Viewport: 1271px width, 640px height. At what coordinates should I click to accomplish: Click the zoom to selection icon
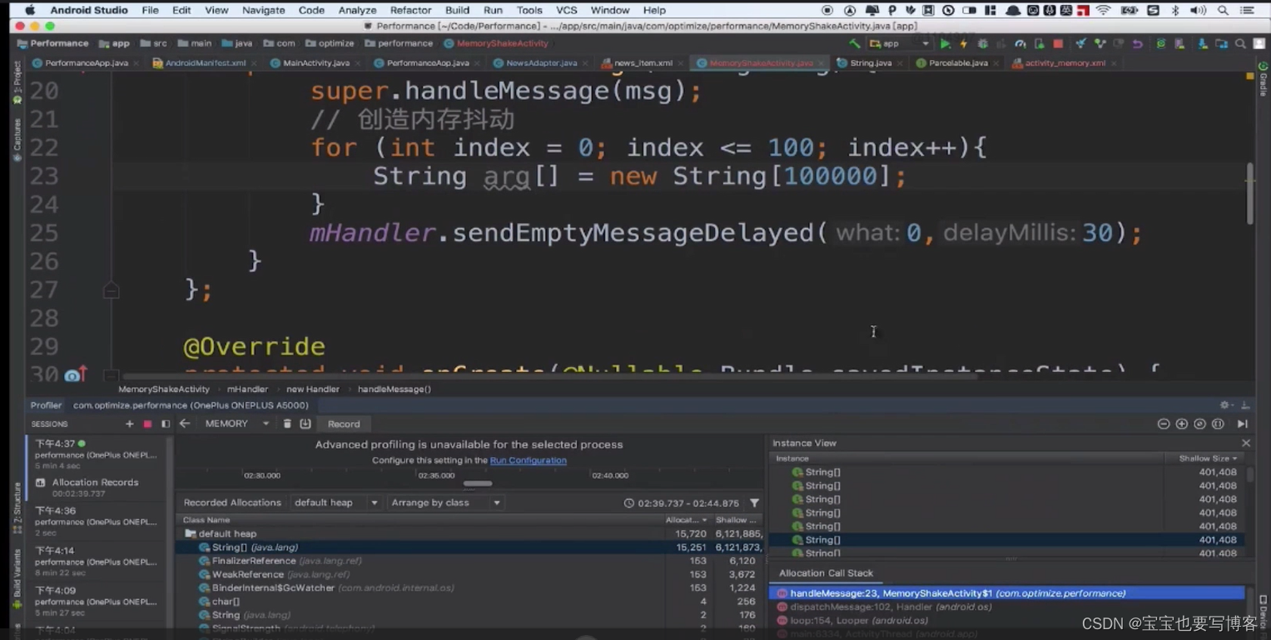click(1218, 424)
